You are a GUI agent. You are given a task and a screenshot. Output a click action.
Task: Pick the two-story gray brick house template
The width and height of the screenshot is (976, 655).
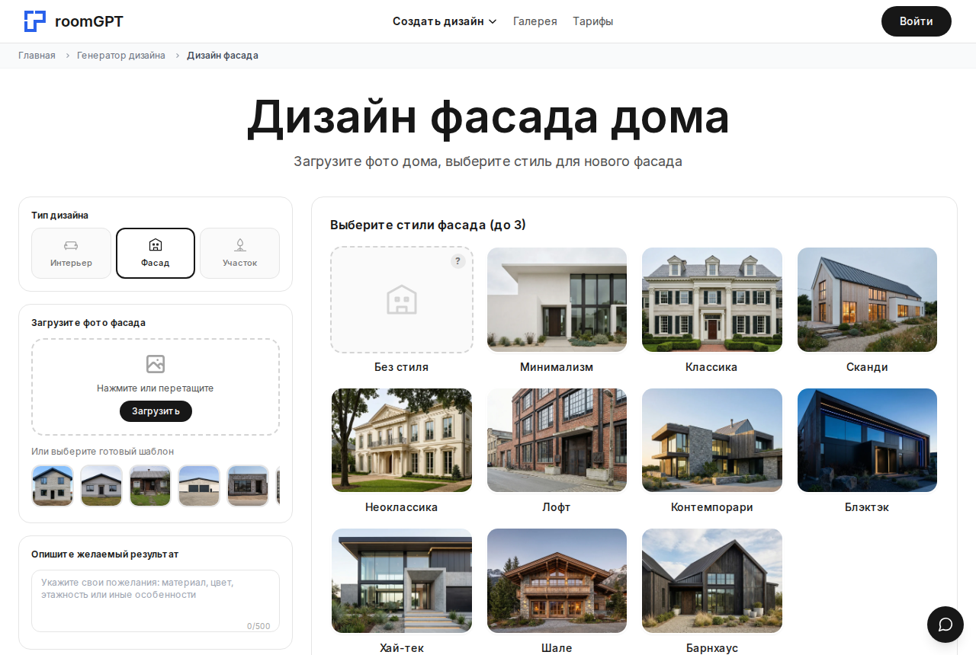pos(53,486)
